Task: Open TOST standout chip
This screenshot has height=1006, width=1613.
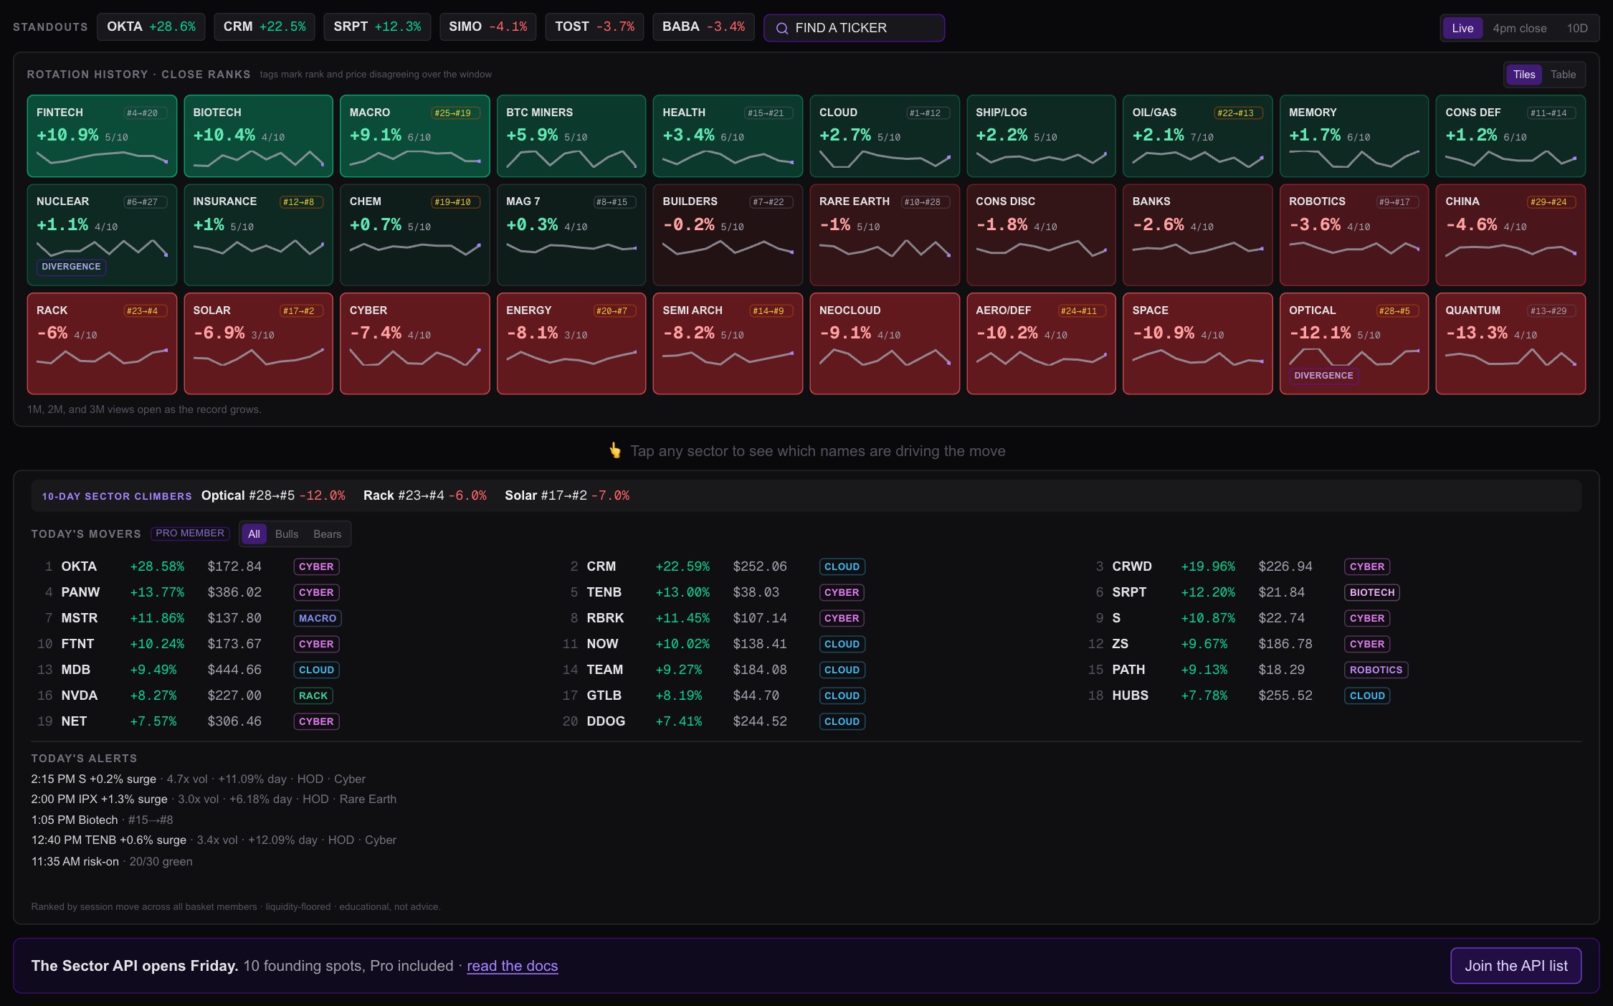Action: [x=594, y=27]
